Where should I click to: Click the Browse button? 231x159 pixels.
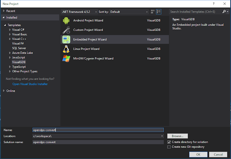[178, 136]
